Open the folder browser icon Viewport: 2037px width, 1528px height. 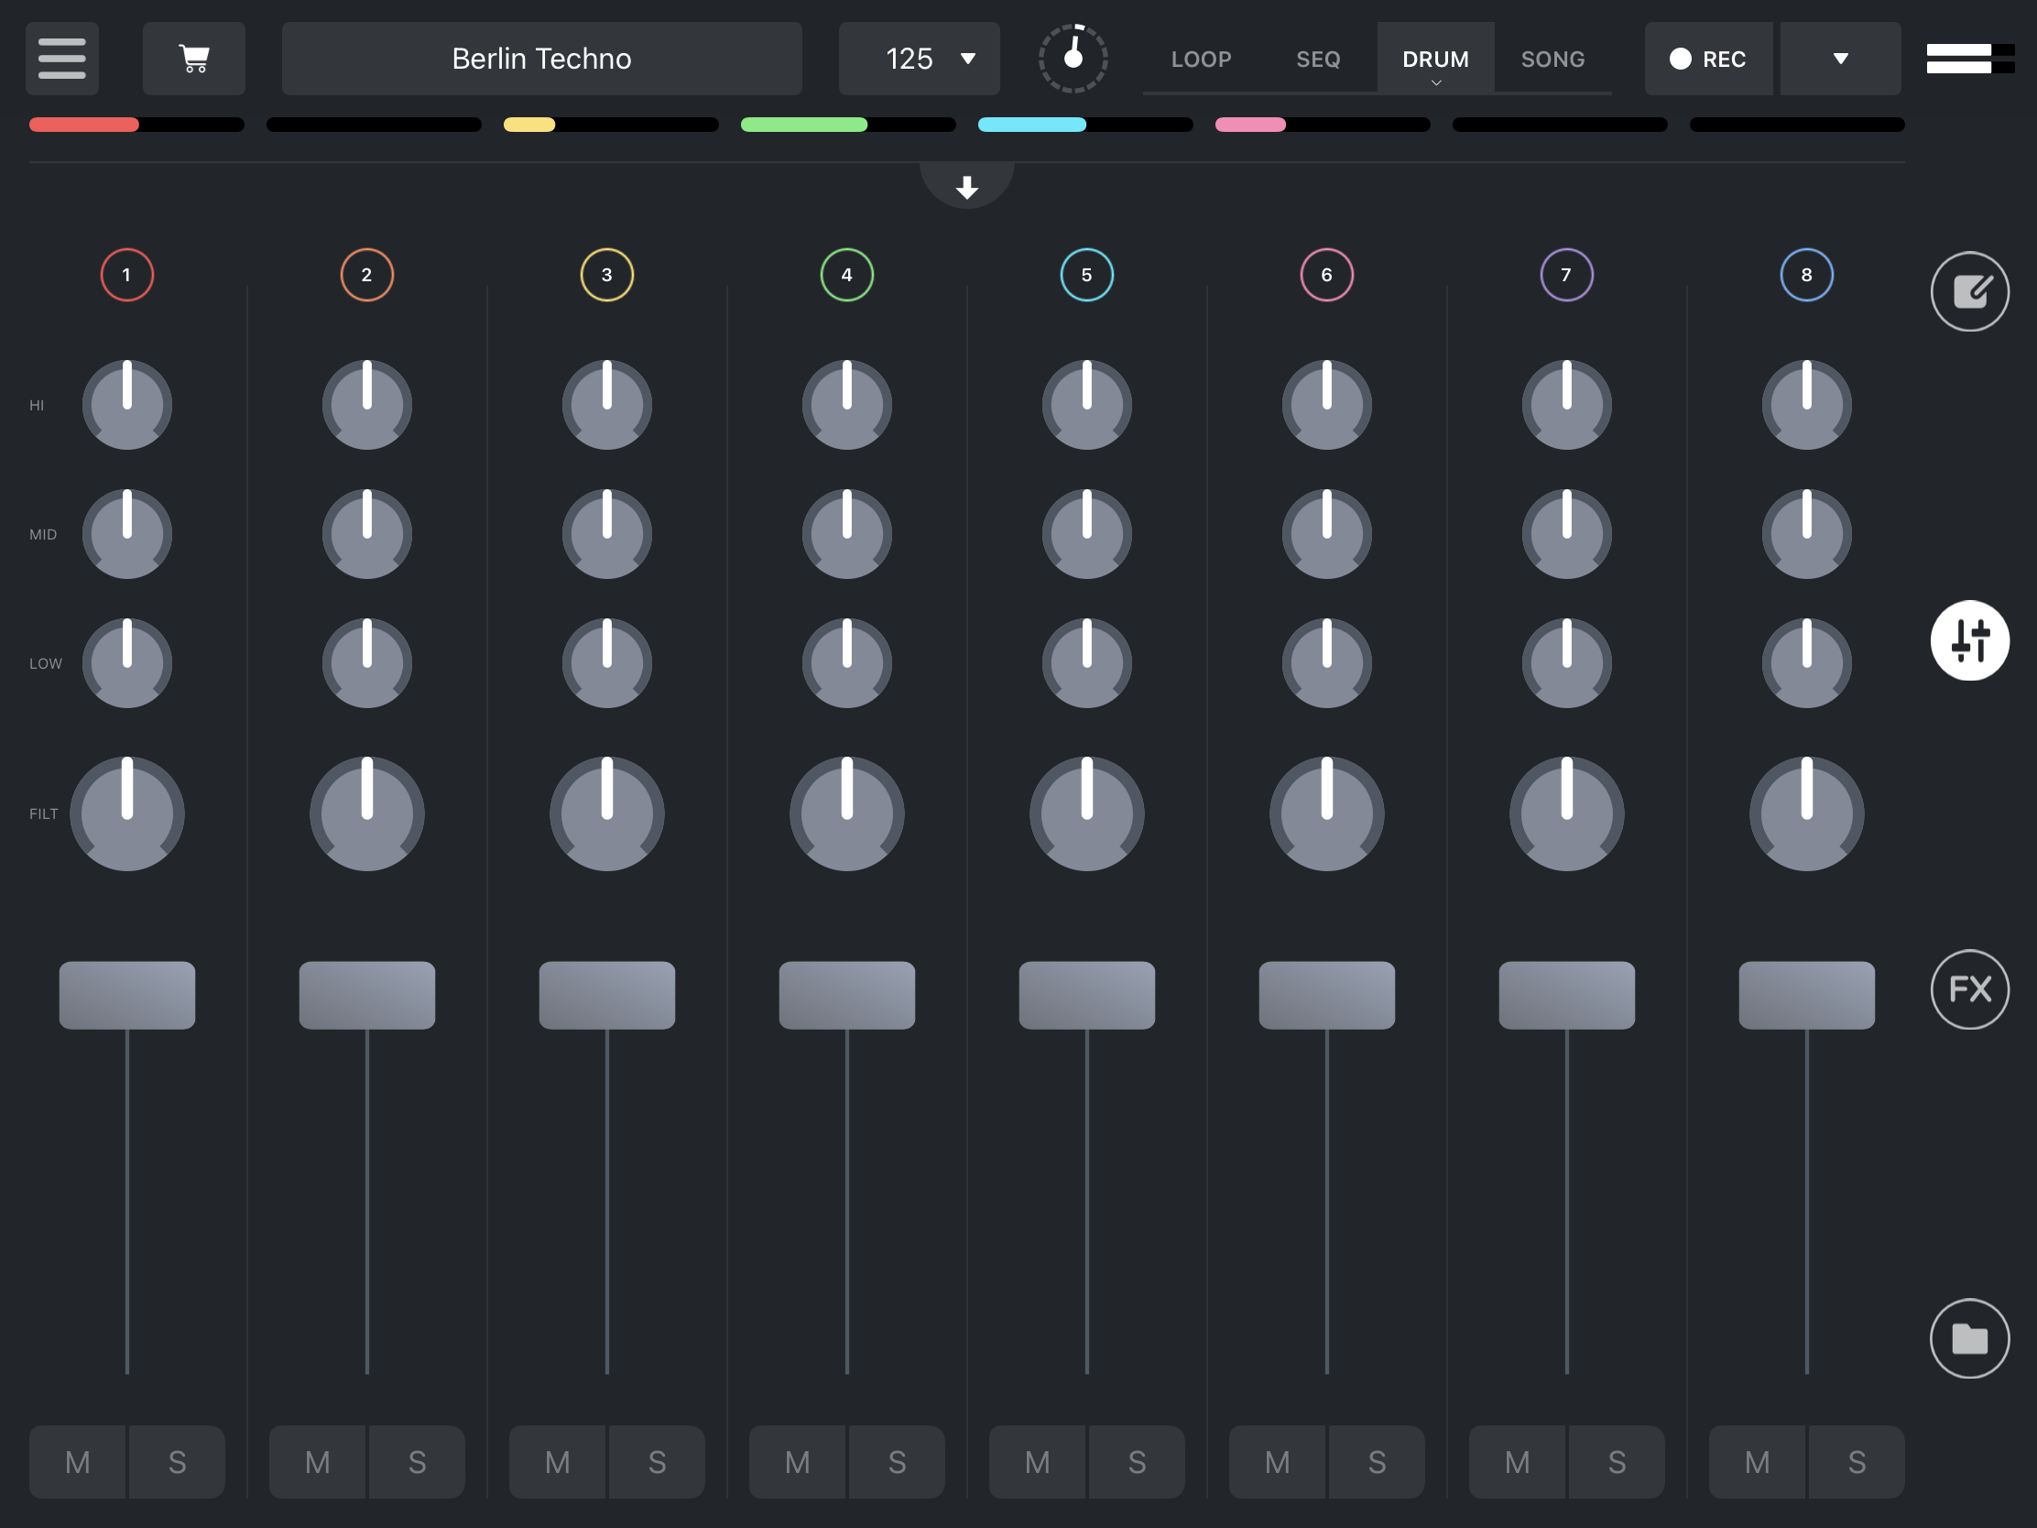[x=1969, y=1337]
